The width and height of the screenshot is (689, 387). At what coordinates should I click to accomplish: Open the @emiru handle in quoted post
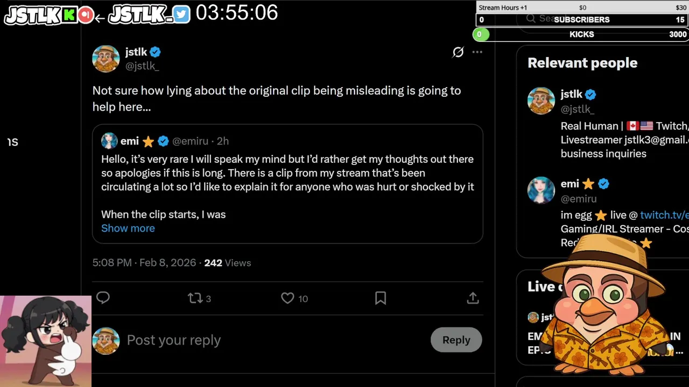pos(191,141)
